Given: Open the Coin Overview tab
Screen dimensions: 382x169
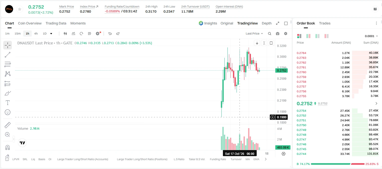Looking at the screenshot, I should click(30, 23).
